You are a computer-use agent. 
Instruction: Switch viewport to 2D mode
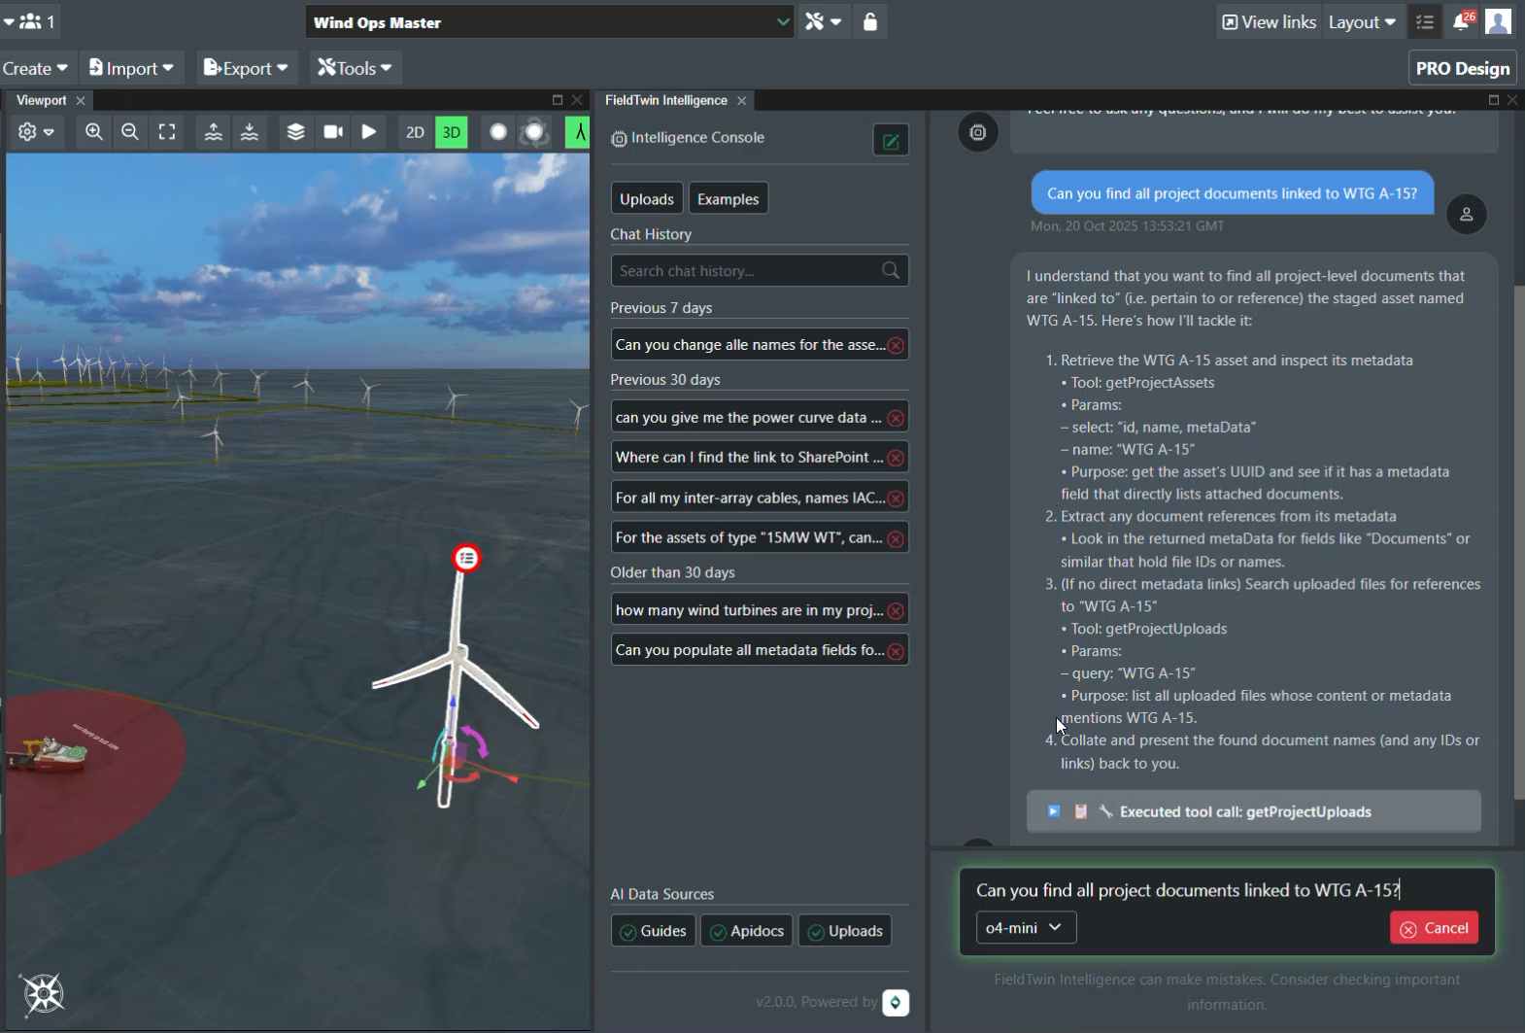(x=415, y=132)
